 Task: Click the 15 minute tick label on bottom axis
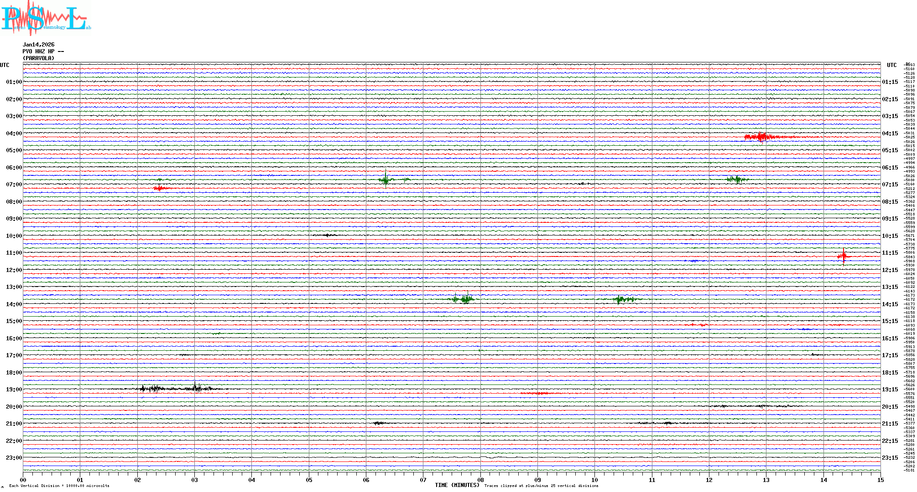point(880,480)
